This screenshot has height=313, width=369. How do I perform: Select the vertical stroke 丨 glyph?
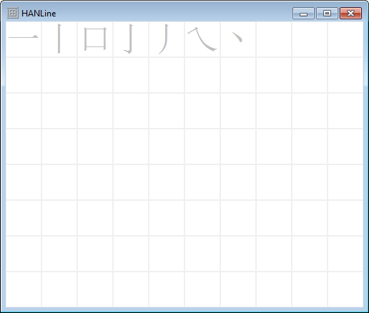(59, 39)
